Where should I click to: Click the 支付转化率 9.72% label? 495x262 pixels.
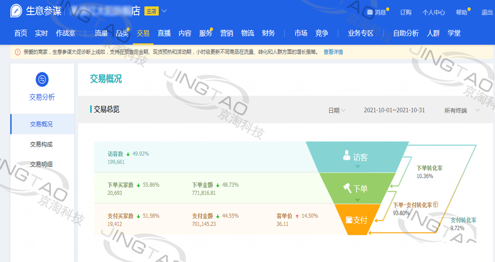point(463,224)
